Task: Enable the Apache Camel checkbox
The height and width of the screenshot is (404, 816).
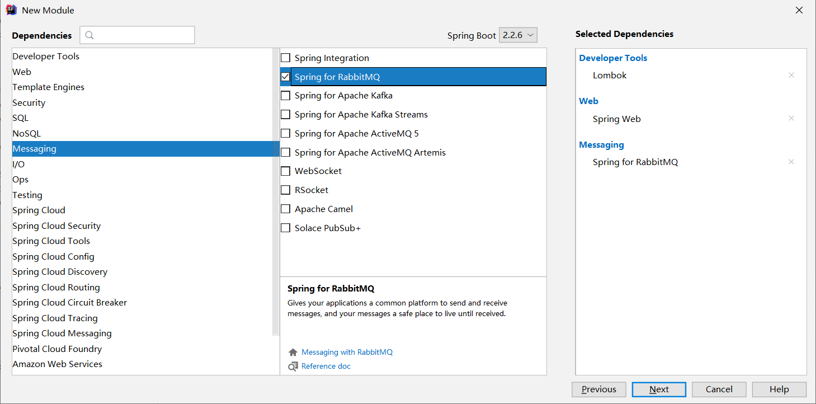Action: [286, 209]
